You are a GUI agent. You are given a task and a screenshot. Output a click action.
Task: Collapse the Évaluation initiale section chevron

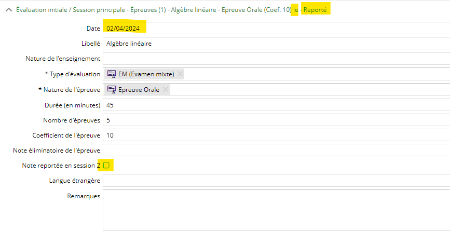tap(9, 10)
